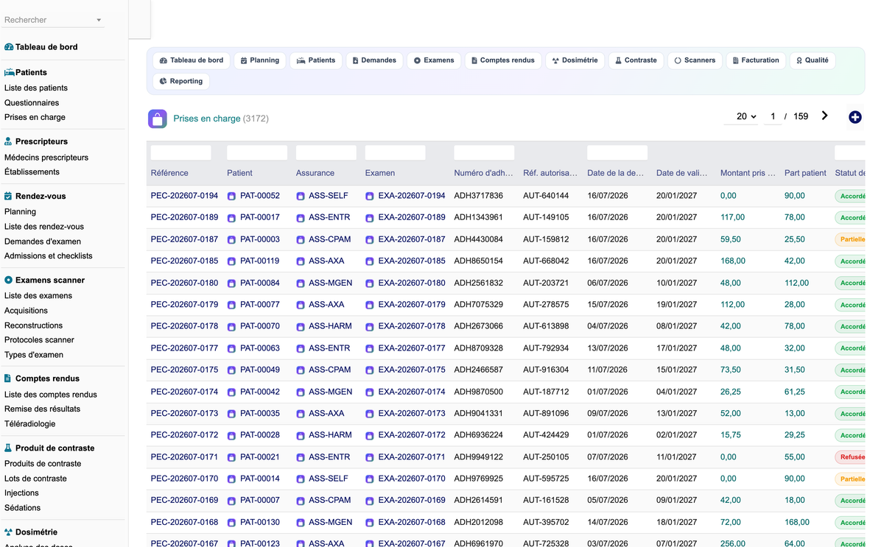Go to next page with right chevron
This screenshot has height=547, width=884.
click(824, 116)
